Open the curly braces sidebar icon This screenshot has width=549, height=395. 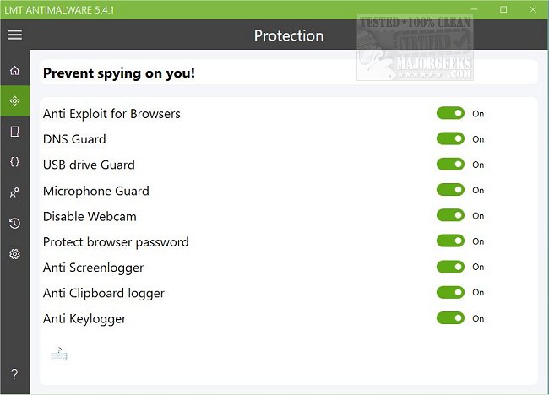[x=14, y=162]
